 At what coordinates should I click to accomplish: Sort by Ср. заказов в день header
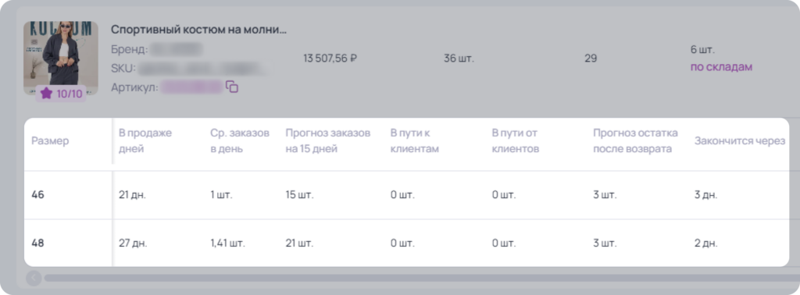tap(239, 141)
